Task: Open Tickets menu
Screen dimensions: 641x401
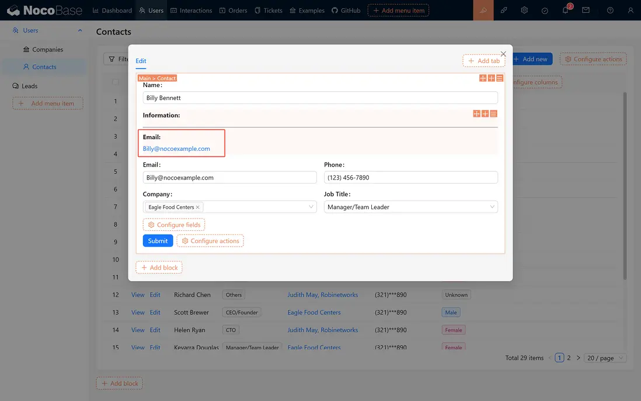Action: click(x=268, y=11)
